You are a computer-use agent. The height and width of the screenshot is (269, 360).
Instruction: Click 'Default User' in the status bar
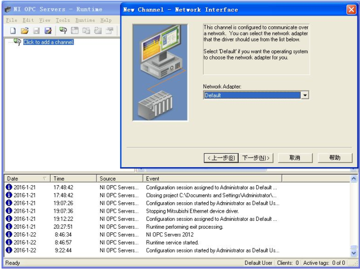258,263
